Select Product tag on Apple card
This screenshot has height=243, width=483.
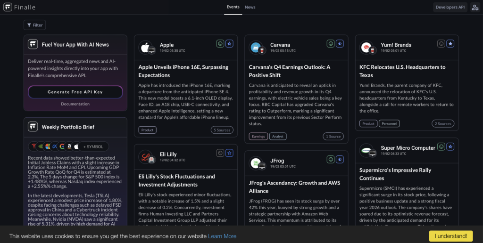pyautogui.click(x=147, y=130)
